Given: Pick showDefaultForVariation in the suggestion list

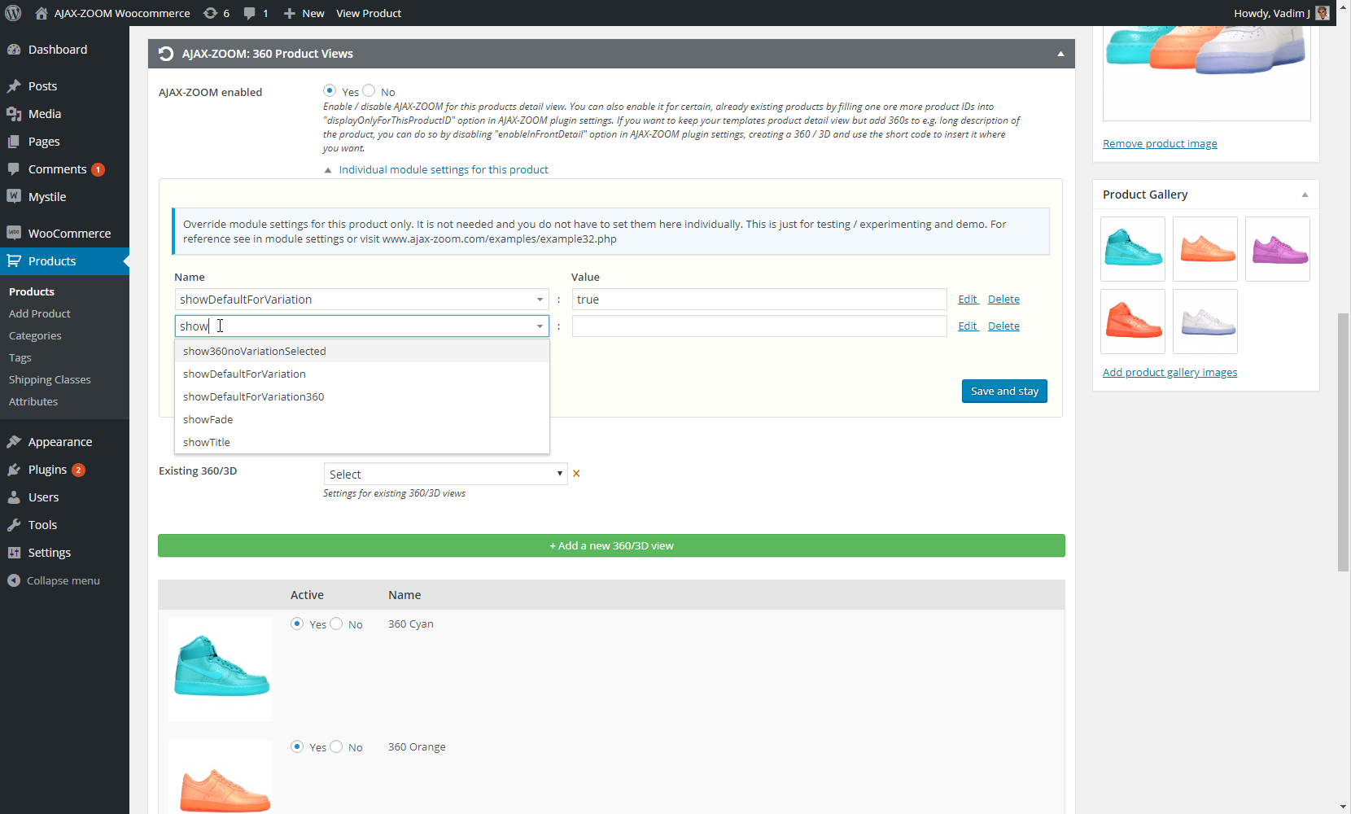Looking at the screenshot, I should tap(362, 374).
